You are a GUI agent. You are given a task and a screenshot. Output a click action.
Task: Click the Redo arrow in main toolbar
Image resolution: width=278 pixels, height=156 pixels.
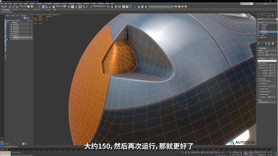tap(6, 7)
